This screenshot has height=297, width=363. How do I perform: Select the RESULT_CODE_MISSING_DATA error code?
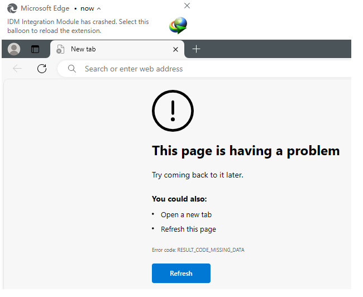click(211, 250)
